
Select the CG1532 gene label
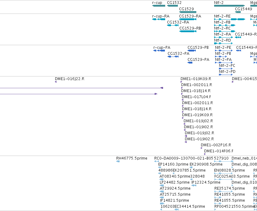(174, 3)
